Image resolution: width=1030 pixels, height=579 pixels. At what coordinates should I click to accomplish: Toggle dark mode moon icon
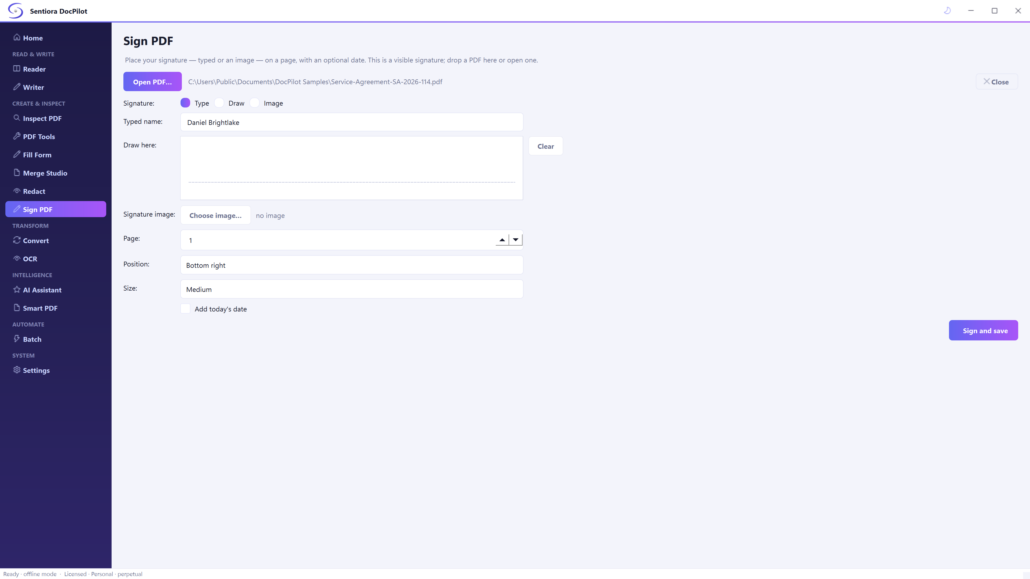coord(947,11)
